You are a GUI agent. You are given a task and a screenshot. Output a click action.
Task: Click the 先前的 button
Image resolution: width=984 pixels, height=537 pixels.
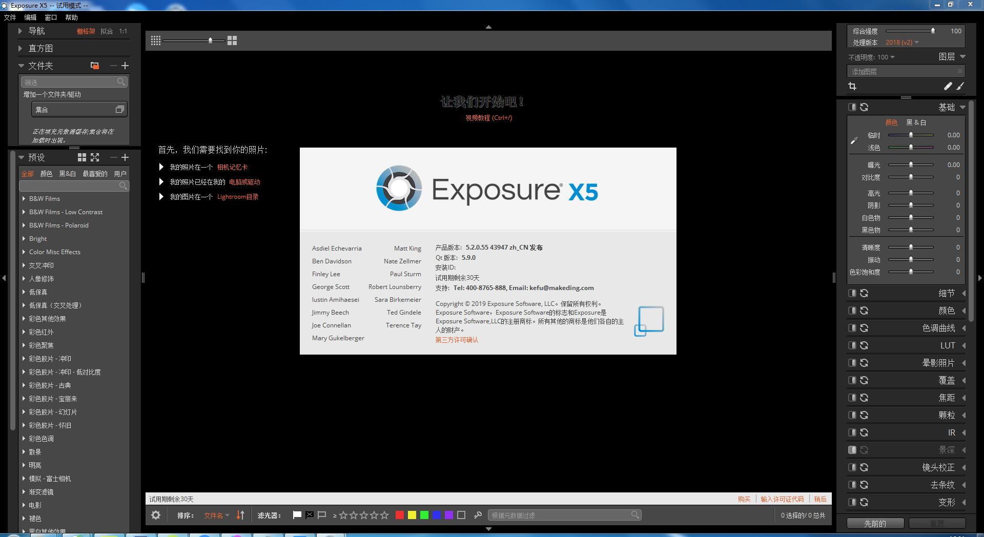(x=875, y=523)
